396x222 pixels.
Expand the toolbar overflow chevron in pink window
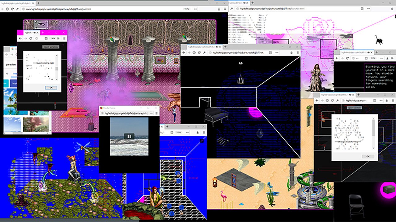58,39
